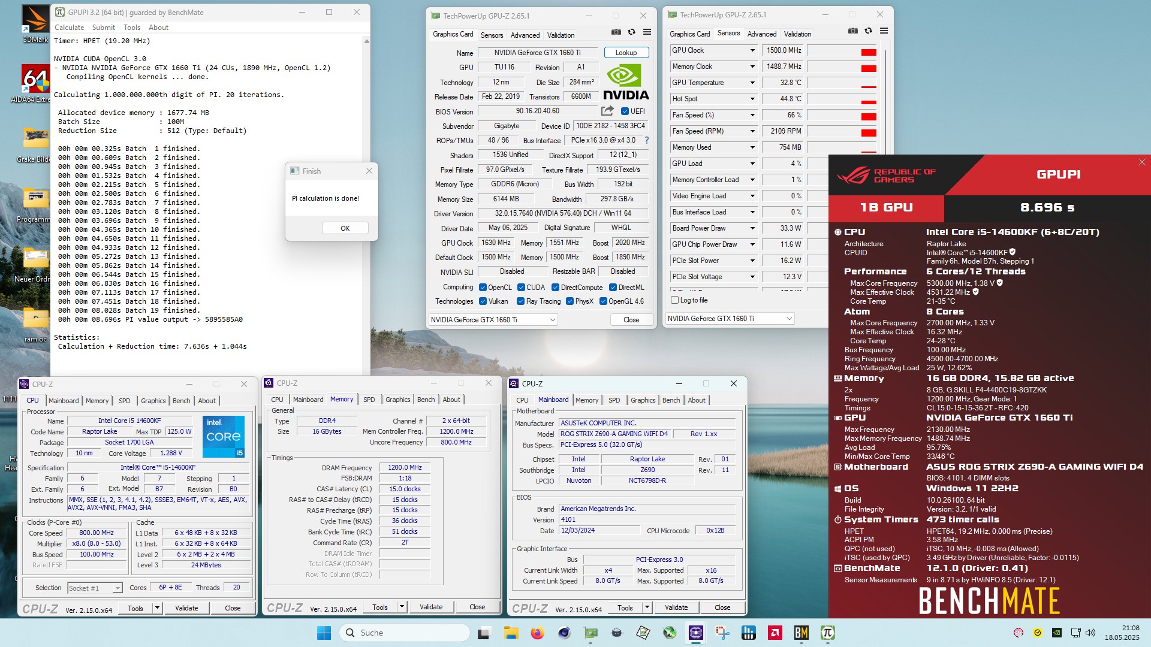This screenshot has width=1151, height=647.
Task: Click the refresh icon in the left GPU-Z window
Action: (631, 32)
